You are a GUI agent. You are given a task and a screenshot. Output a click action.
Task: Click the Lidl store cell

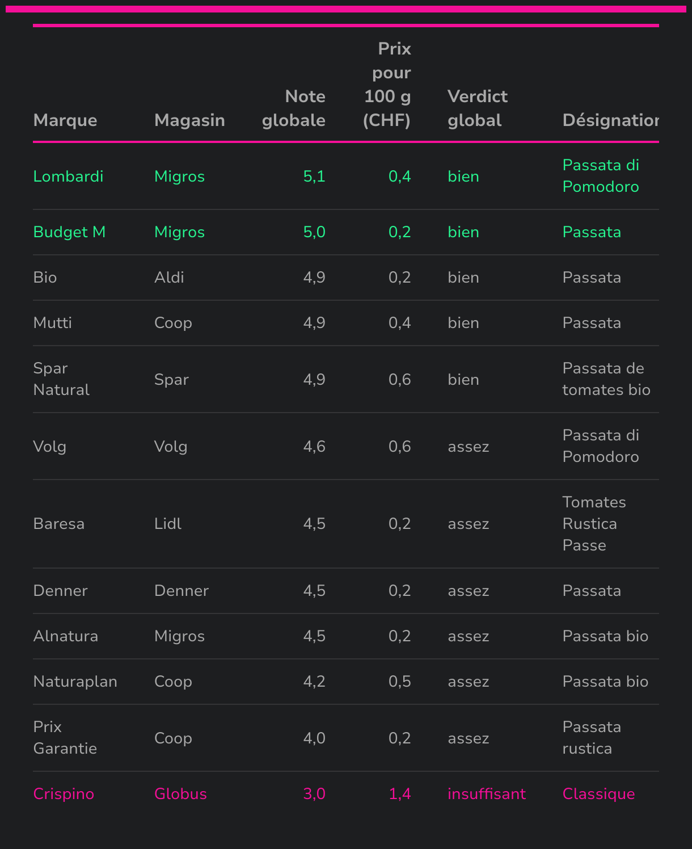point(168,524)
